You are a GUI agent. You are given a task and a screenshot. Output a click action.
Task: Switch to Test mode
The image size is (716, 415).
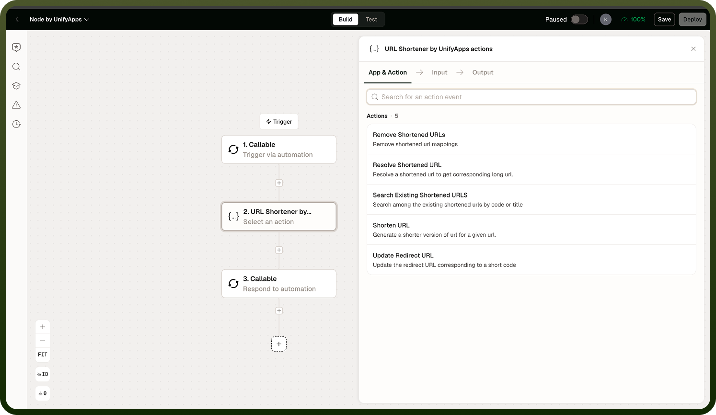(x=371, y=20)
